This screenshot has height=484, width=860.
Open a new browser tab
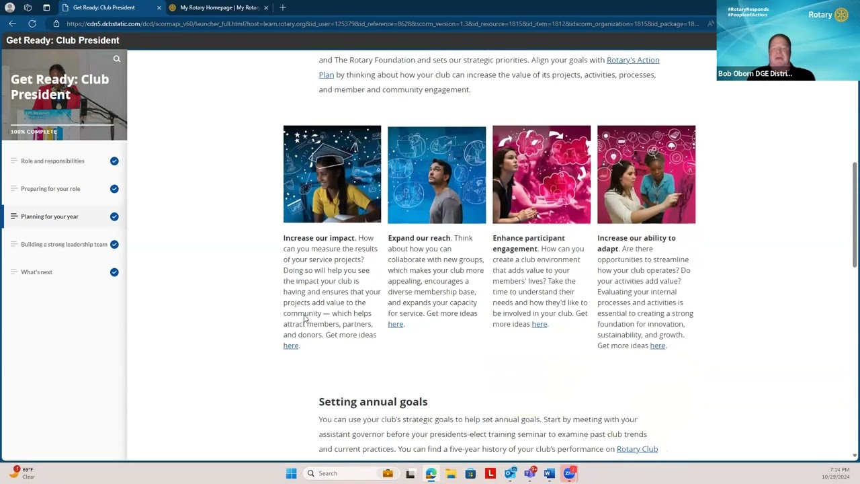(282, 7)
